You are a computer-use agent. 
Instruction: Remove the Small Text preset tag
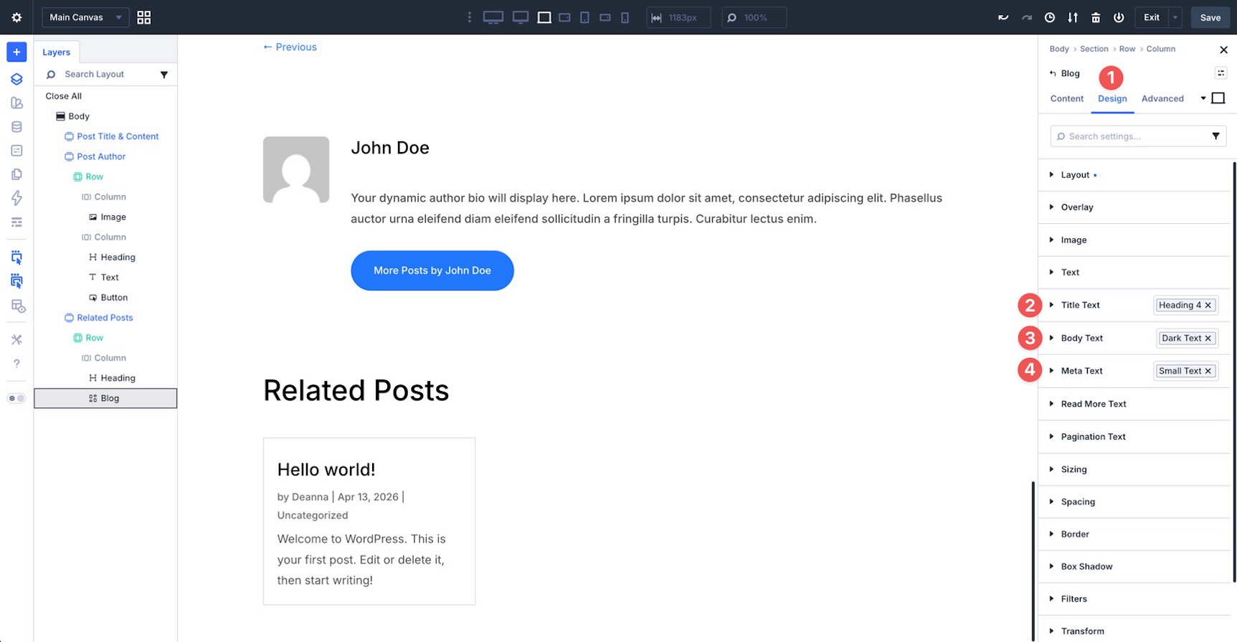click(x=1208, y=371)
